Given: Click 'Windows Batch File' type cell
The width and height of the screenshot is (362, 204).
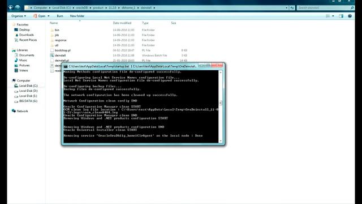Looking at the screenshot, I should click(154, 56).
